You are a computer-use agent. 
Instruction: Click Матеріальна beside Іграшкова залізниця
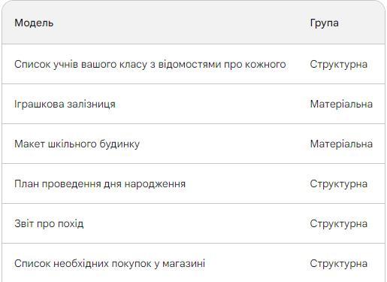point(341,104)
